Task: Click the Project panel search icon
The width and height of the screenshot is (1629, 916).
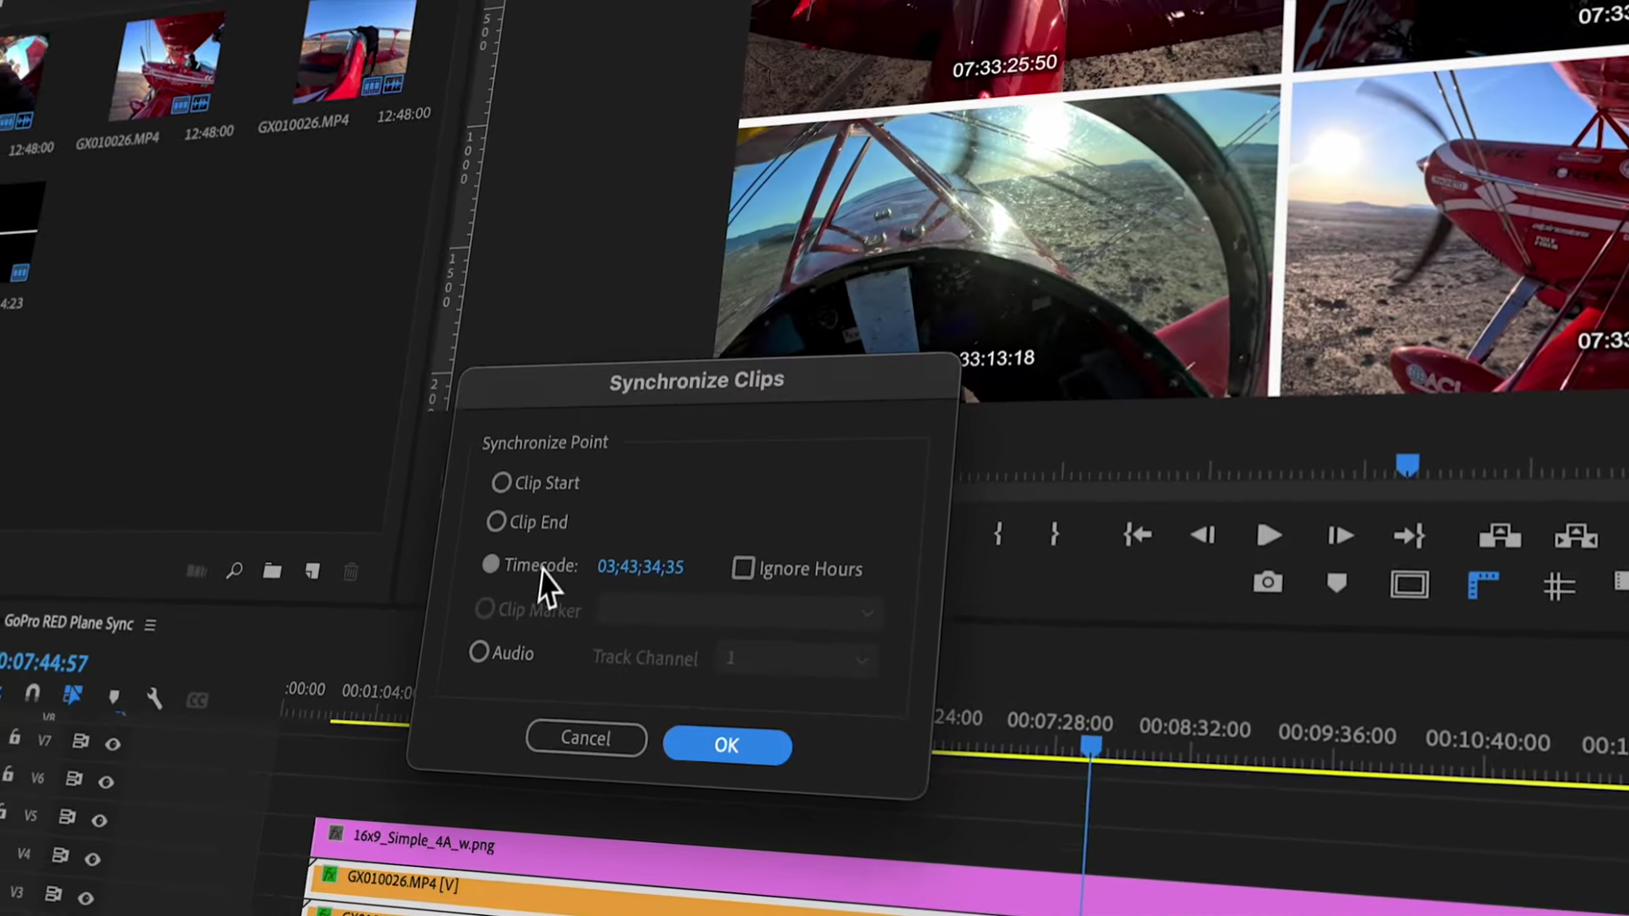Action: 234,571
